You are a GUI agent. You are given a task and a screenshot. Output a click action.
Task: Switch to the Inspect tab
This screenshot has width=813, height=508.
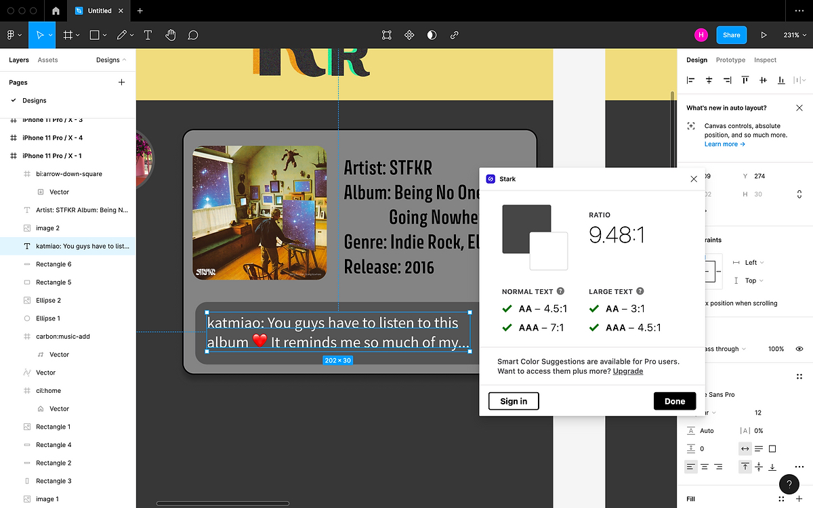pyautogui.click(x=766, y=60)
